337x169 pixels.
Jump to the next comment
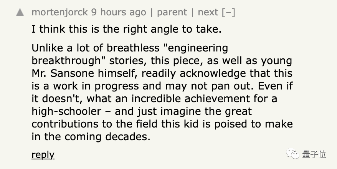click(208, 12)
